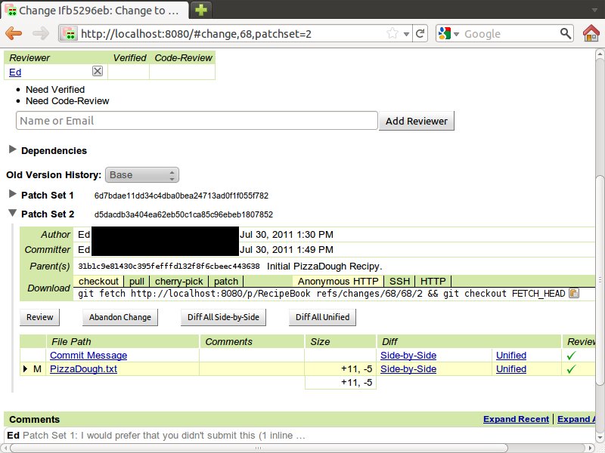Click the reload page icon
The image size is (605, 453).
[420, 34]
